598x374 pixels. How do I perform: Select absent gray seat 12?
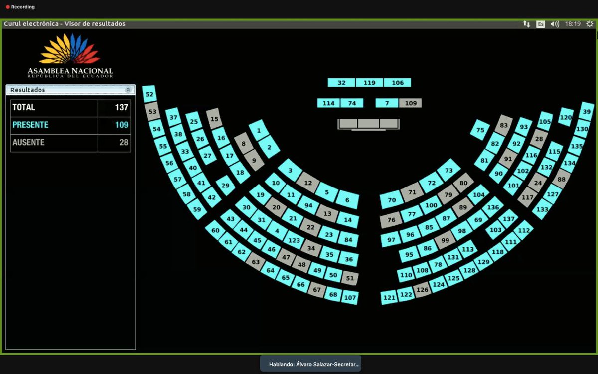(x=308, y=183)
